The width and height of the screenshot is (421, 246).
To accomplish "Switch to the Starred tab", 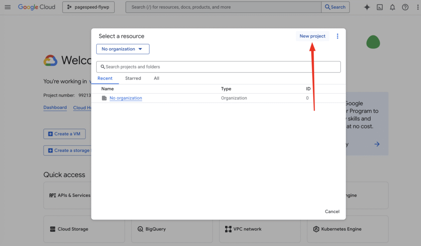I will (133, 78).
